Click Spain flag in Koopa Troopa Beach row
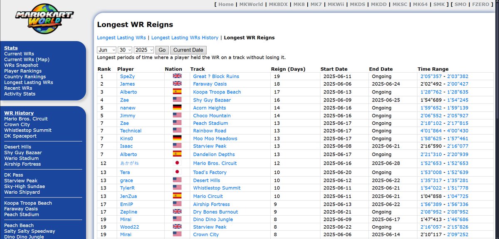The width and height of the screenshot is (499, 239). tap(177, 92)
